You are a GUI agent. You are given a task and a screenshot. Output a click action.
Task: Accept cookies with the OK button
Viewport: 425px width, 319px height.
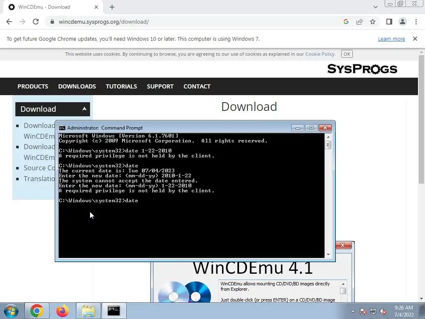tap(347, 54)
